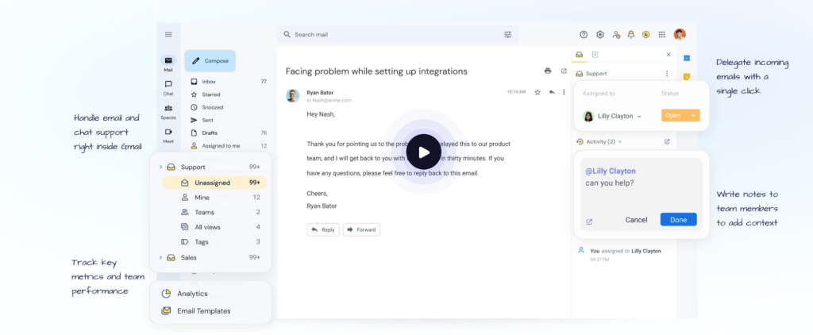
Task: Switch to the inbox sidebar tab
Action: point(579,55)
